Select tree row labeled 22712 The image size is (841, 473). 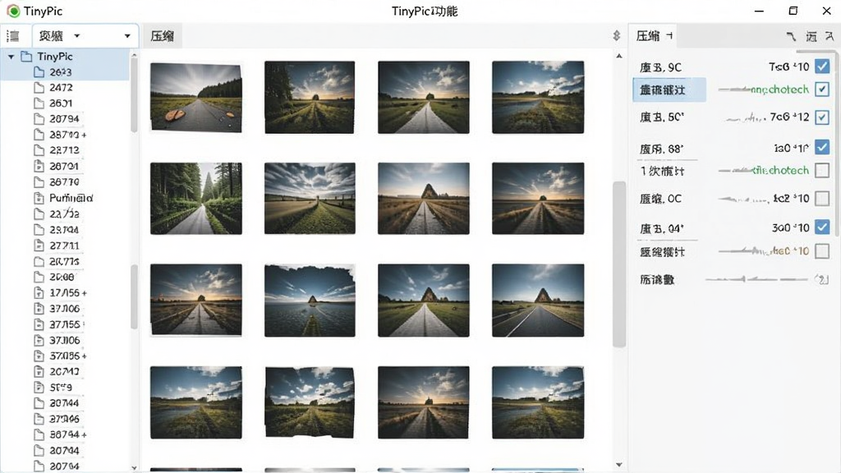64,150
